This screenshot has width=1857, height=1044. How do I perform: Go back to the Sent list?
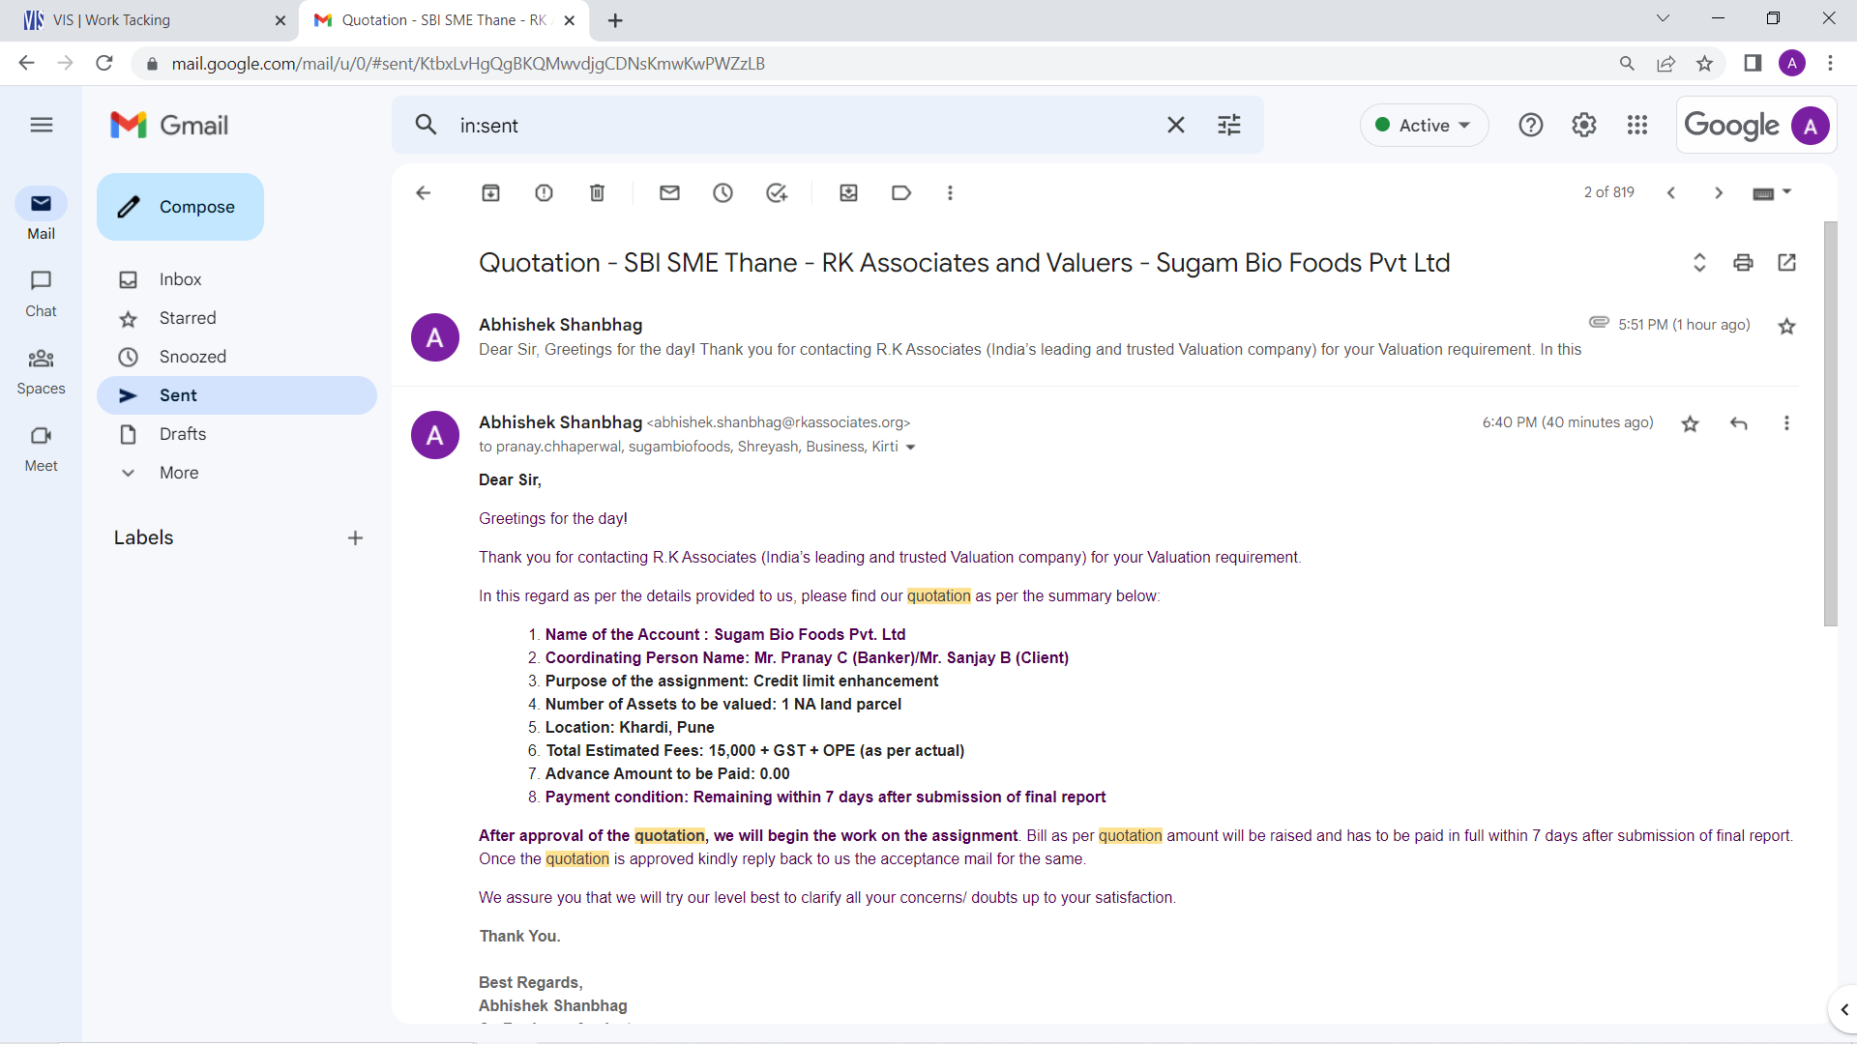(423, 193)
